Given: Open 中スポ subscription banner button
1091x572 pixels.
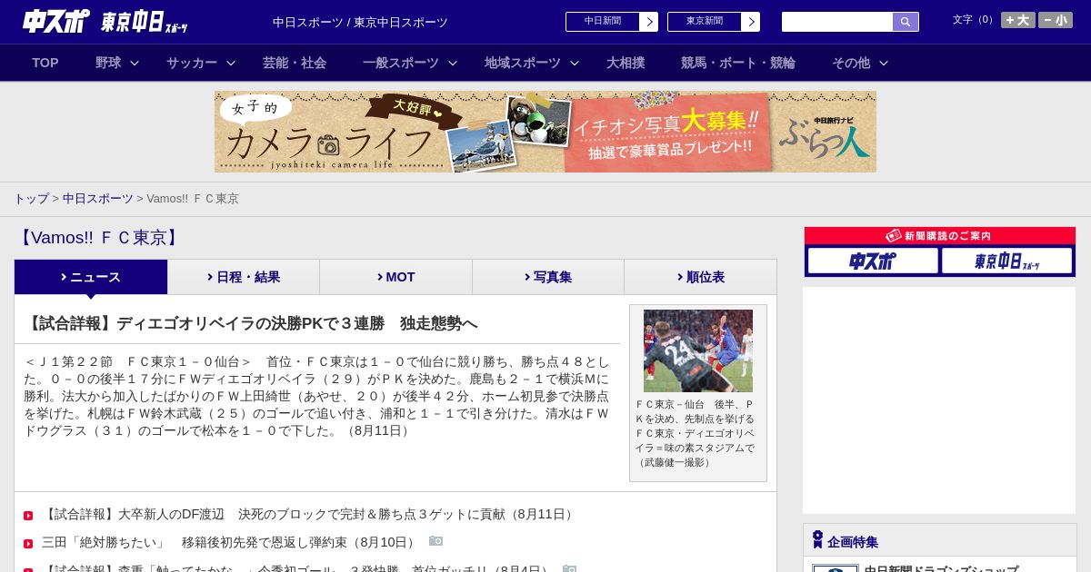Looking at the screenshot, I should [873, 261].
